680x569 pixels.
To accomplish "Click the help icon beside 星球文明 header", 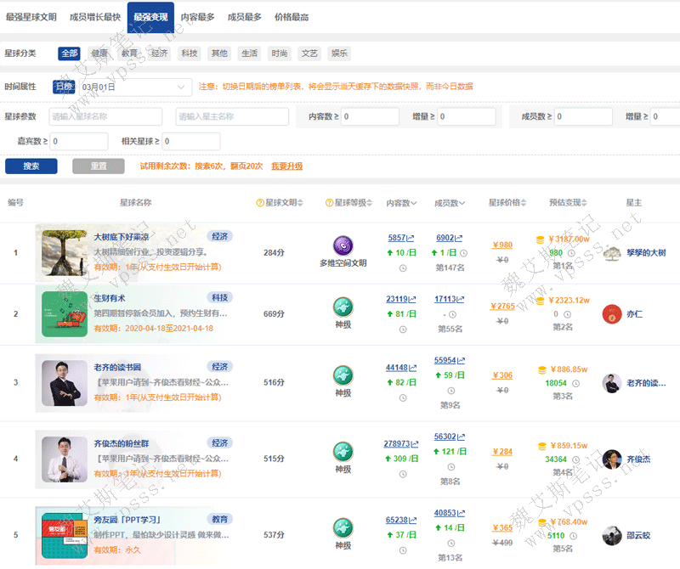I will [260, 203].
